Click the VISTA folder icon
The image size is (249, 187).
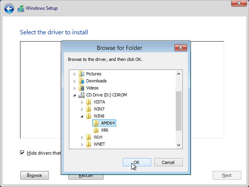point(89,102)
